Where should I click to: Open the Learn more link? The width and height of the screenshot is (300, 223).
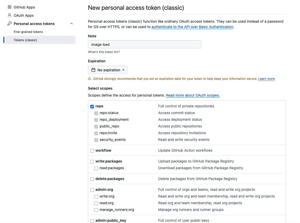[266, 79]
